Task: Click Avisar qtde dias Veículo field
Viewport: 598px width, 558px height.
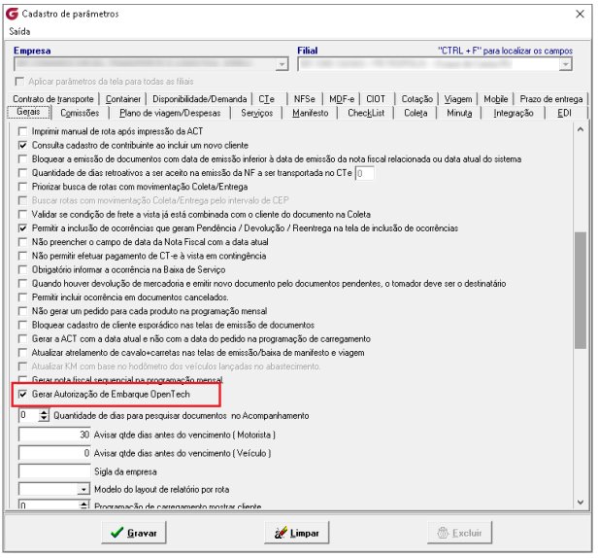Action: click(x=54, y=453)
